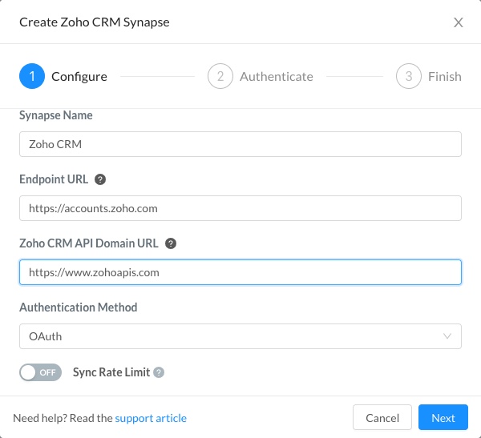
Task: Open the support article link
Action: point(151,418)
